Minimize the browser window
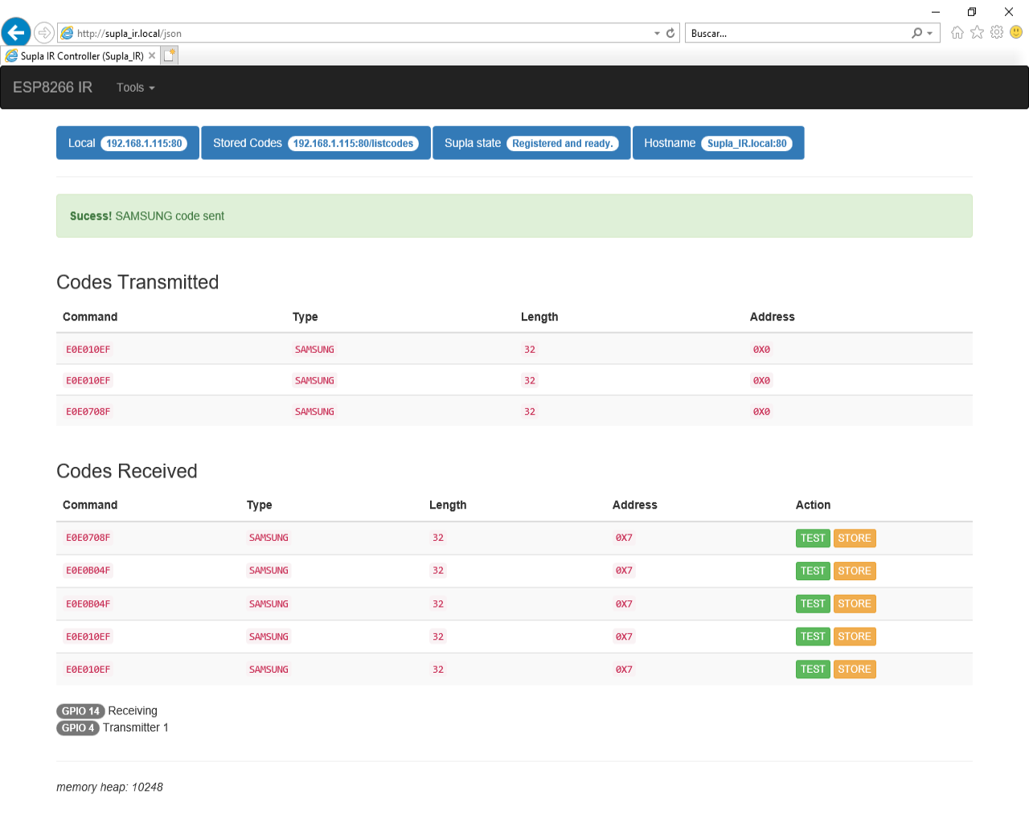 click(x=936, y=11)
